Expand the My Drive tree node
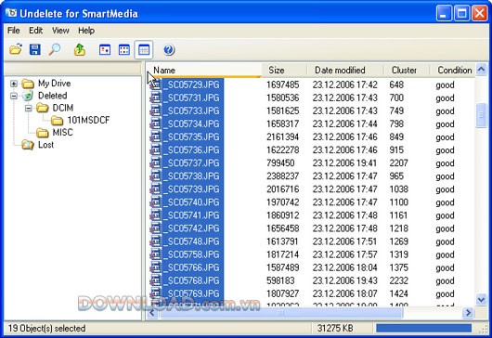Screen dimensions: 492x338 point(14,84)
